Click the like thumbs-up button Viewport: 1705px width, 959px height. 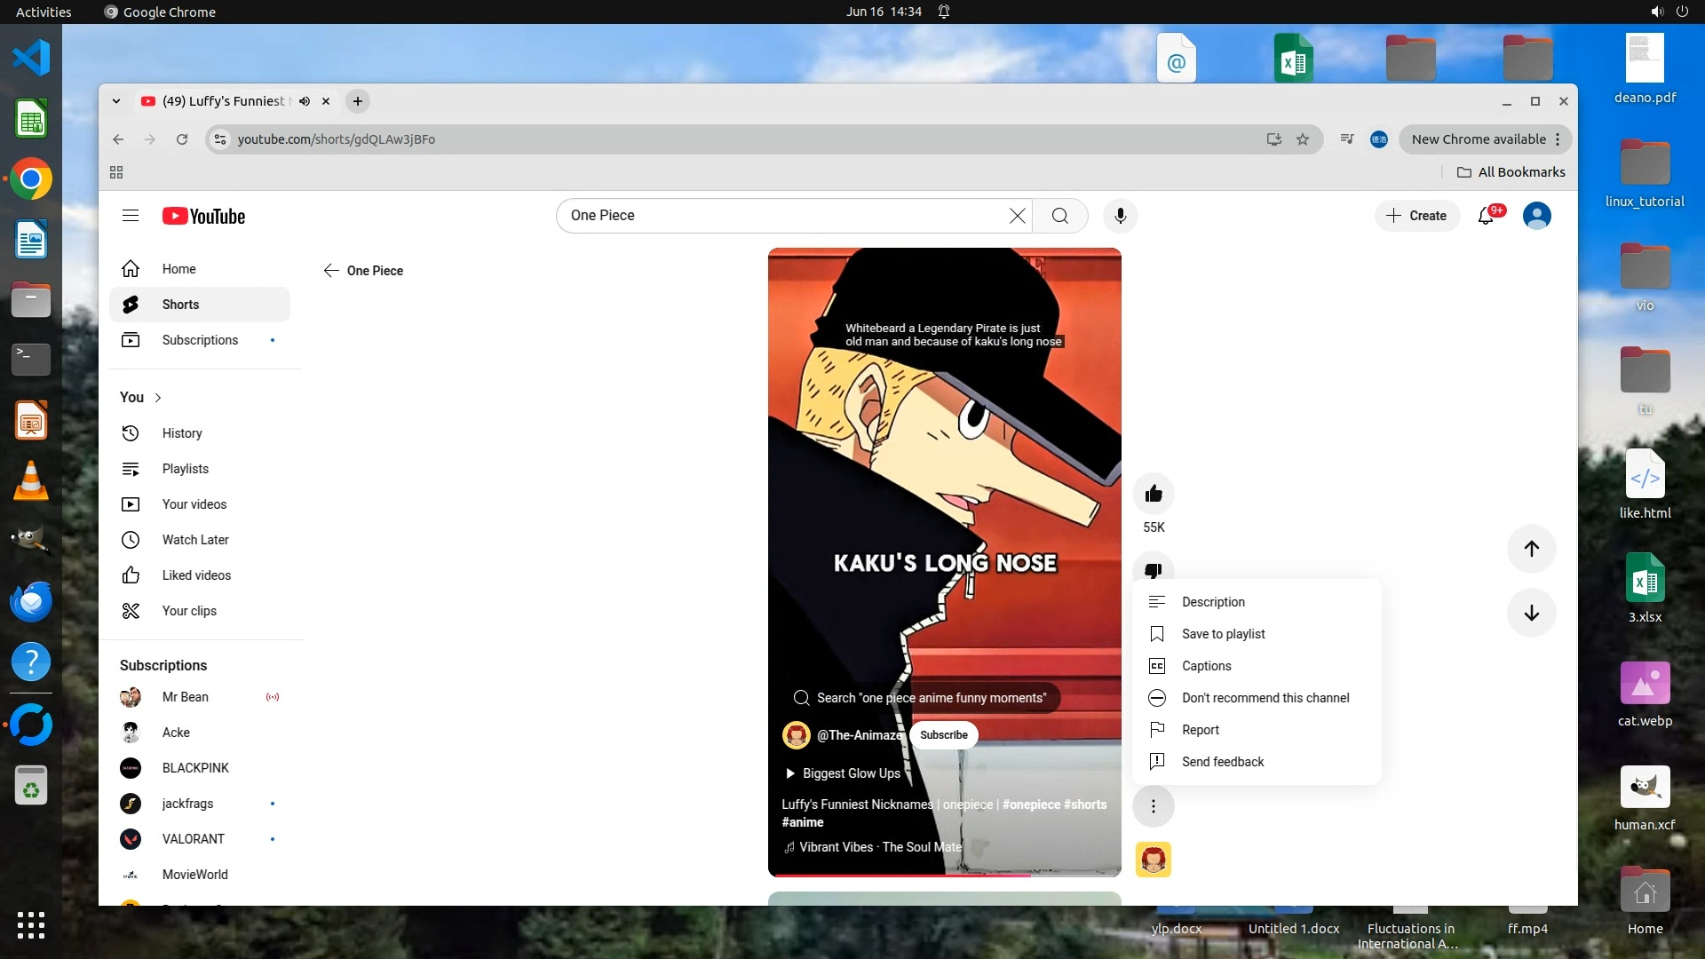(1154, 494)
